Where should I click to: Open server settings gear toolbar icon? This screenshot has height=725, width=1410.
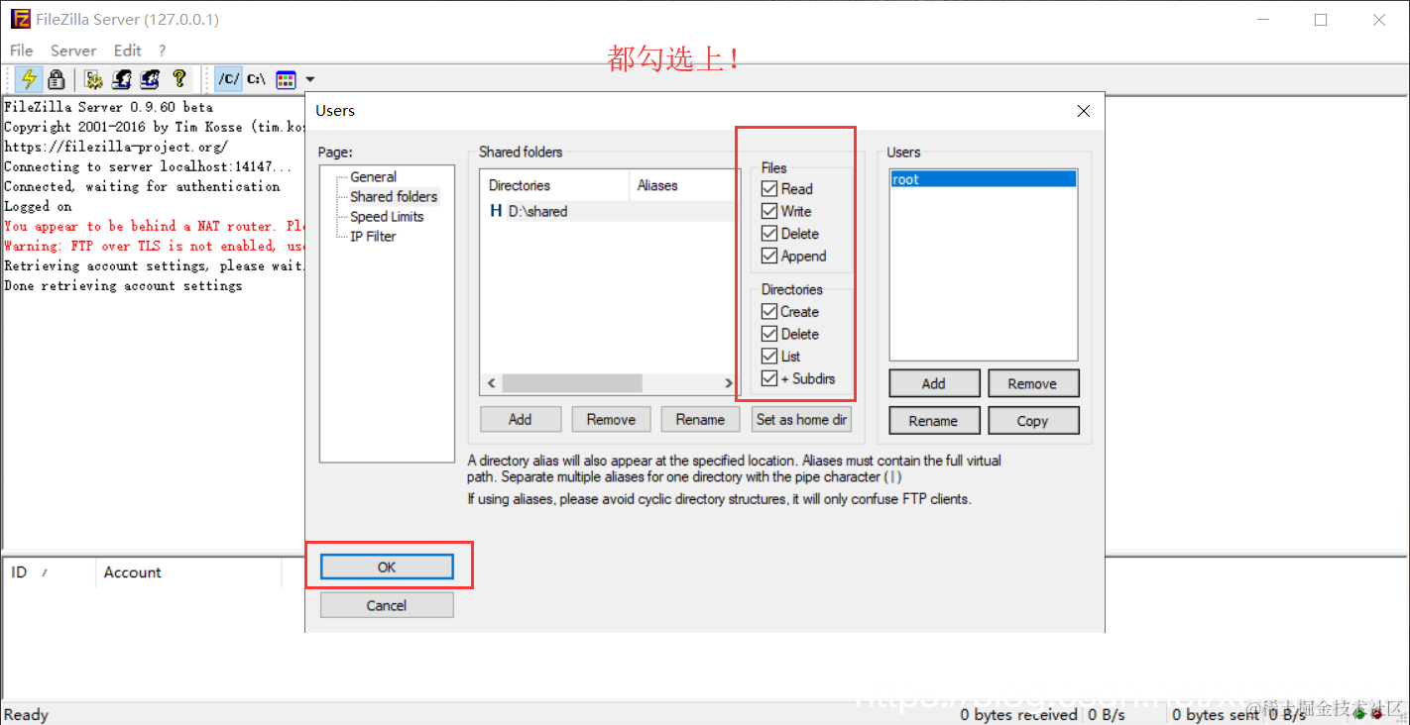point(94,79)
